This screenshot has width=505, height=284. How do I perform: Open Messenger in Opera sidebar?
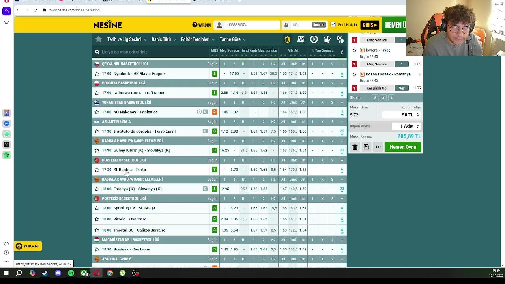click(6, 123)
